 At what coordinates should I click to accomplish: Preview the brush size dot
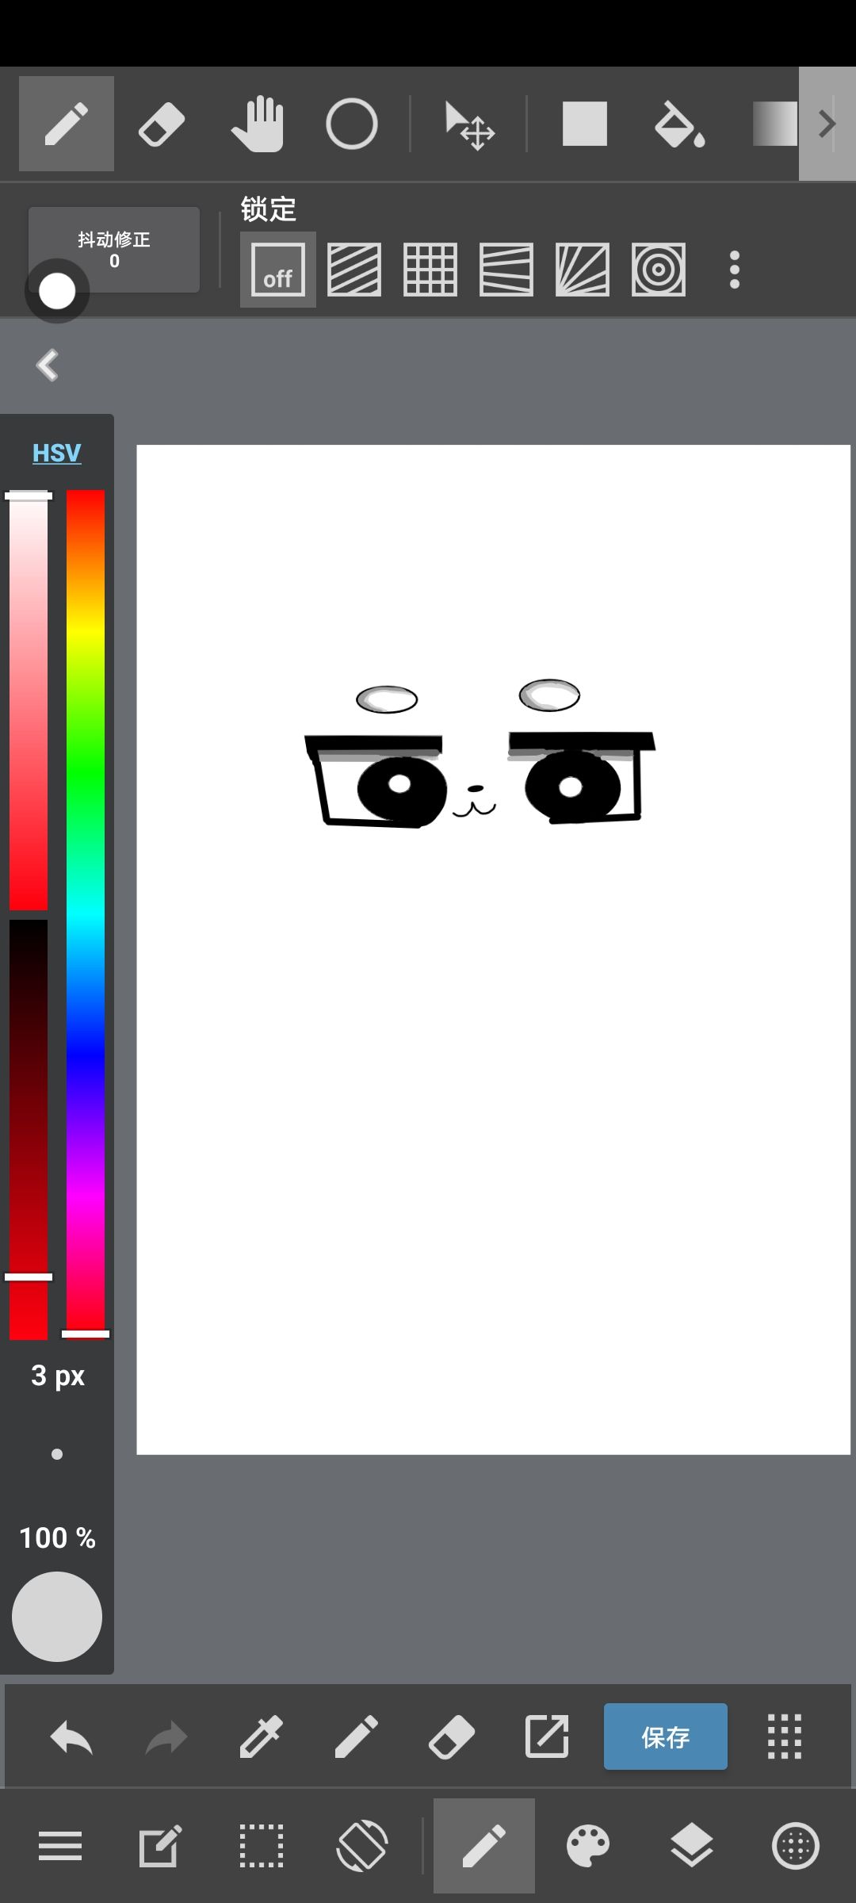(x=57, y=1454)
